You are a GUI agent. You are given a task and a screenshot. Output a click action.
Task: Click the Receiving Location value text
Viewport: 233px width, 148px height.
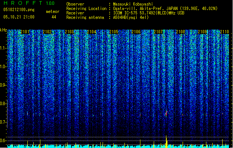165,9
